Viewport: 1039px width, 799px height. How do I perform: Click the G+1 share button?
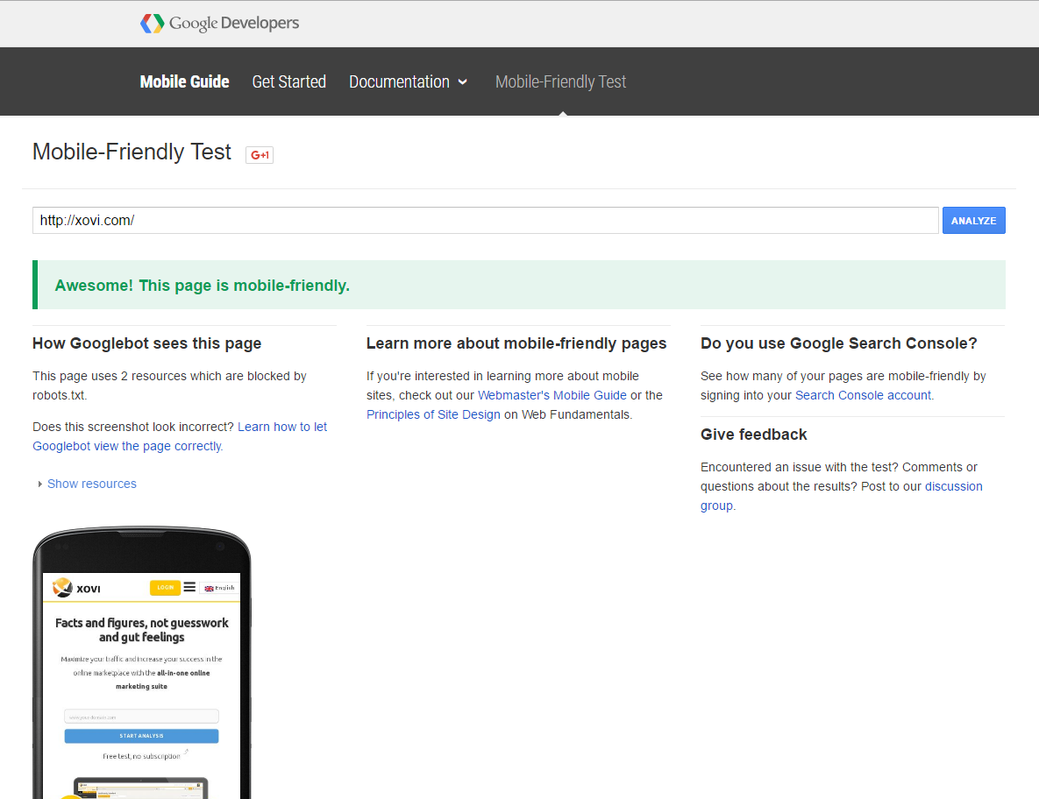259,155
